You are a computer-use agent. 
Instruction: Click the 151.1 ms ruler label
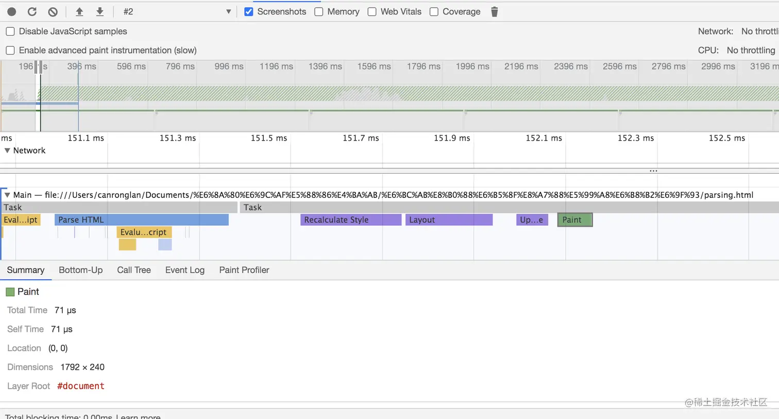click(86, 138)
